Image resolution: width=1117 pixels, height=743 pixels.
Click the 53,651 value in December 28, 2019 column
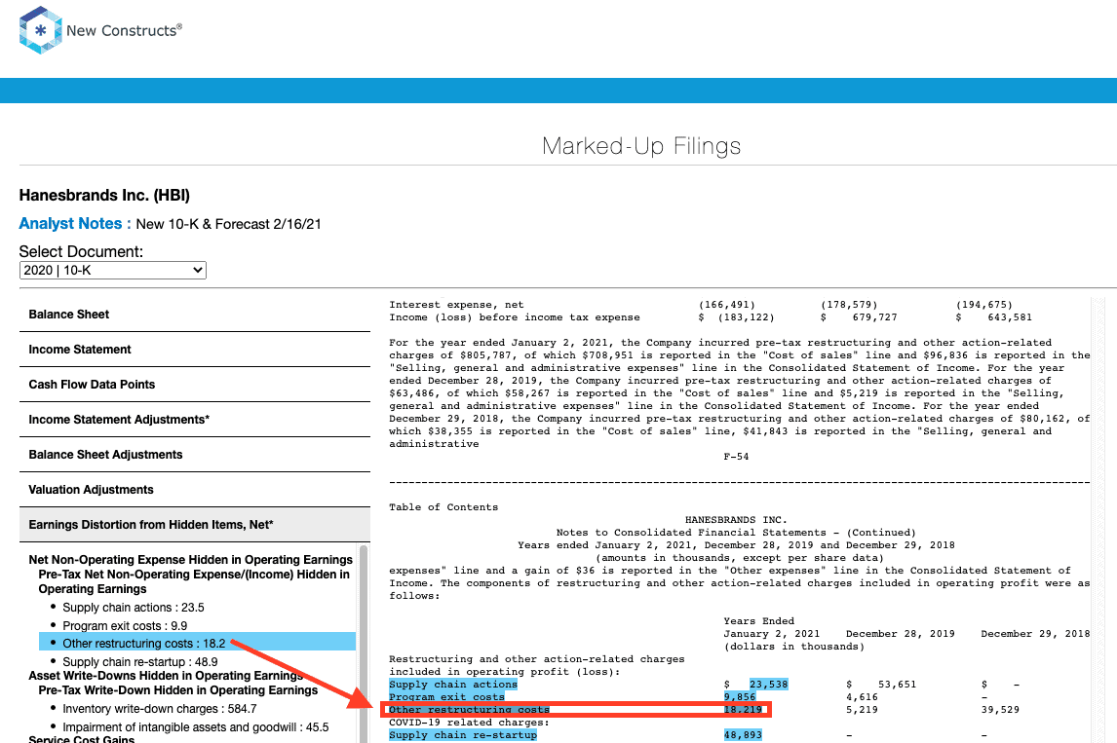coord(898,685)
